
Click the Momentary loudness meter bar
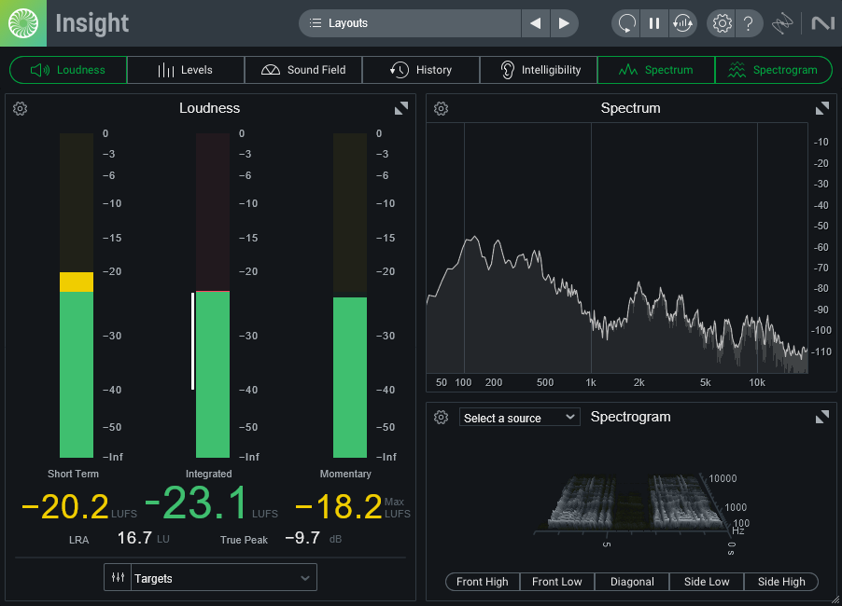[x=350, y=296]
